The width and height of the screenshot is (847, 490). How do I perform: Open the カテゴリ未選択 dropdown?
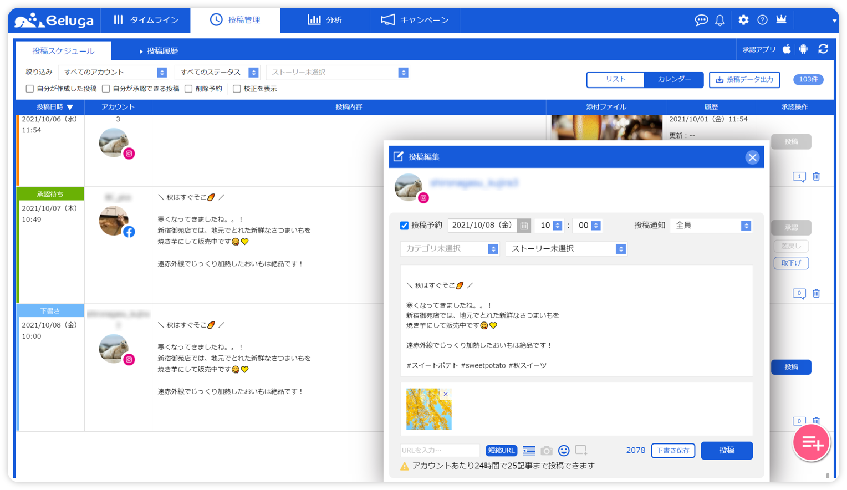click(x=449, y=249)
